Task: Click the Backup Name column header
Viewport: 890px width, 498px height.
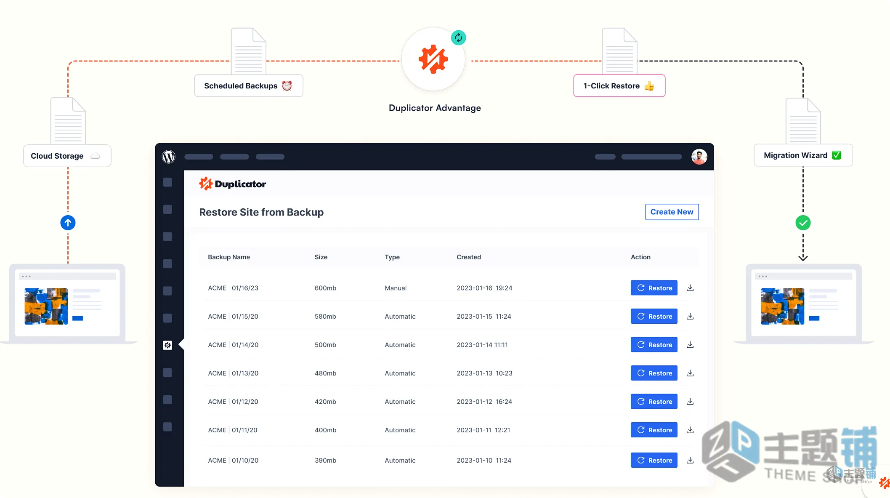Action: (x=229, y=257)
